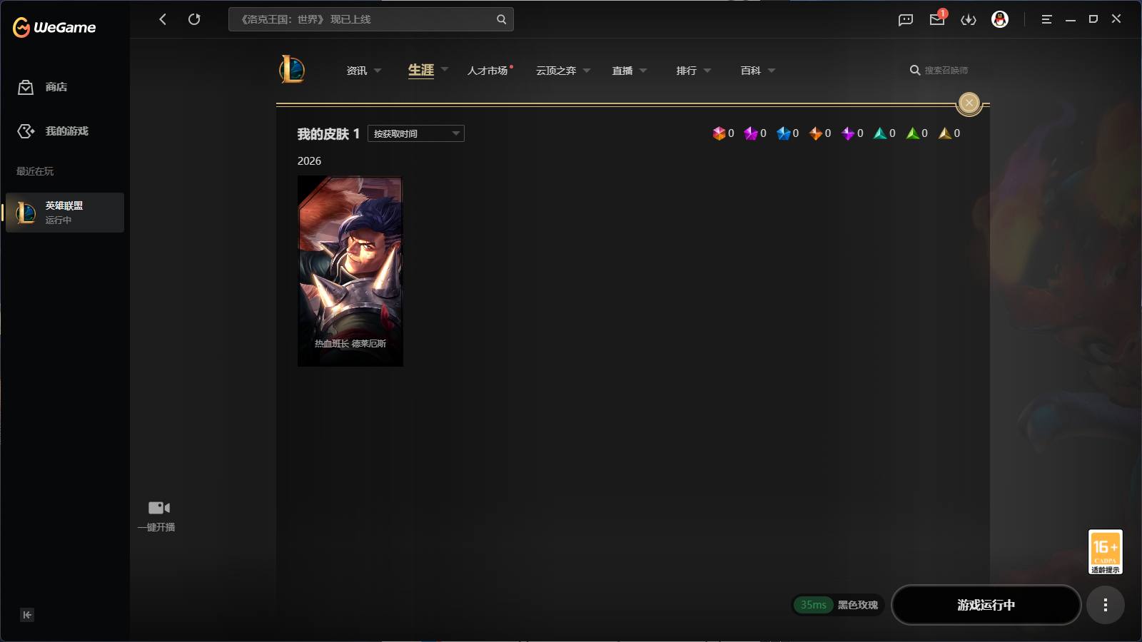Click the search magnifier in 搜索召唤师 field
The width and height of the screenshot is (1142, 642).
tap(914, 70)
